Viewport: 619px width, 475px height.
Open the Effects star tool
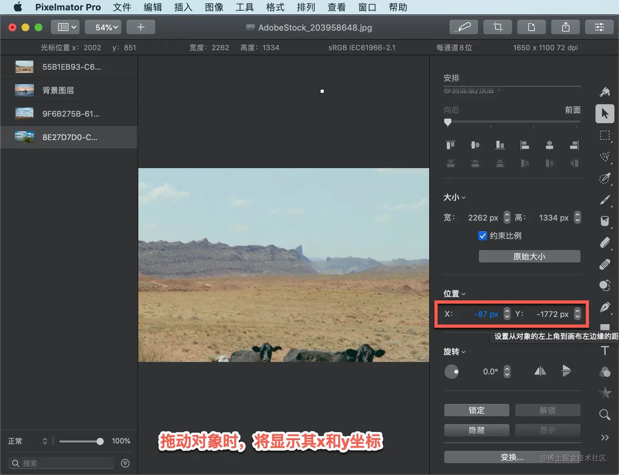(x=605, y=393)
